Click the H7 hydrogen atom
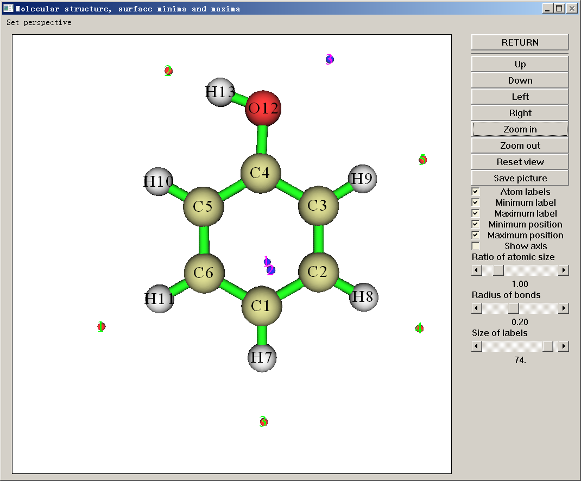581x481 pixels. click(262, 358)
